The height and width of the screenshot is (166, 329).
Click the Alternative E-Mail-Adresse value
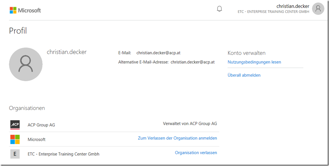coord(193,62)
